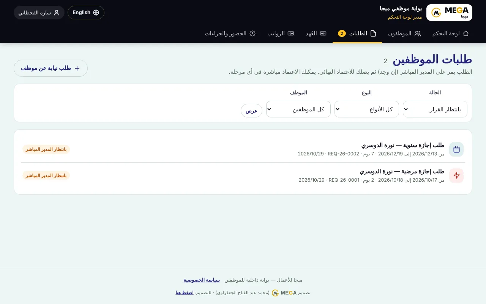The height and width of the screenshot is (304, 486).
Task: Switch language to English
Action: (x=86, y=13)
